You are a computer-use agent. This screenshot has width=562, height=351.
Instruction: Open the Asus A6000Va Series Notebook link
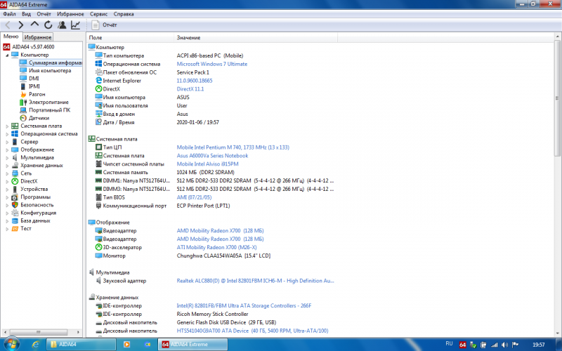[x=212, y=155]
